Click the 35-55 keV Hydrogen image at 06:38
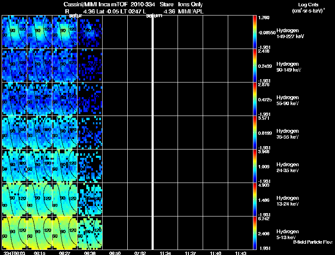 tap(90, 133)
